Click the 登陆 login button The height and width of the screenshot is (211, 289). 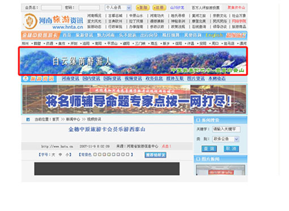(x=143, y=7)
